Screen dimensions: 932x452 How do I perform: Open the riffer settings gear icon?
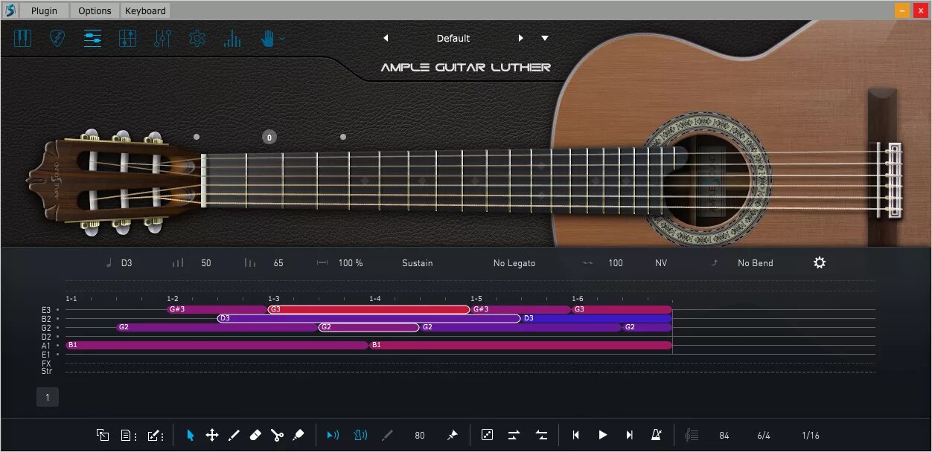(x=820, y=262)
